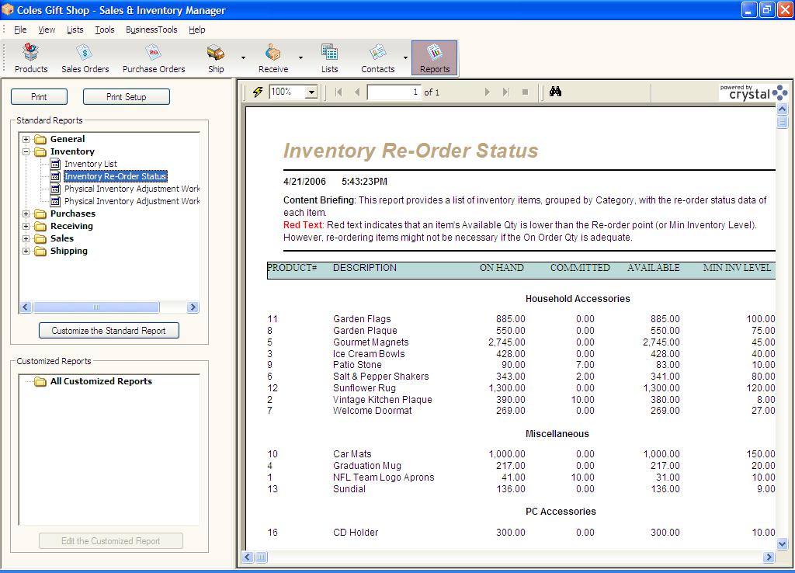Go to previous report page arrow
The image size is (795, 573).
pyautogui.click(x=357, y=92)
